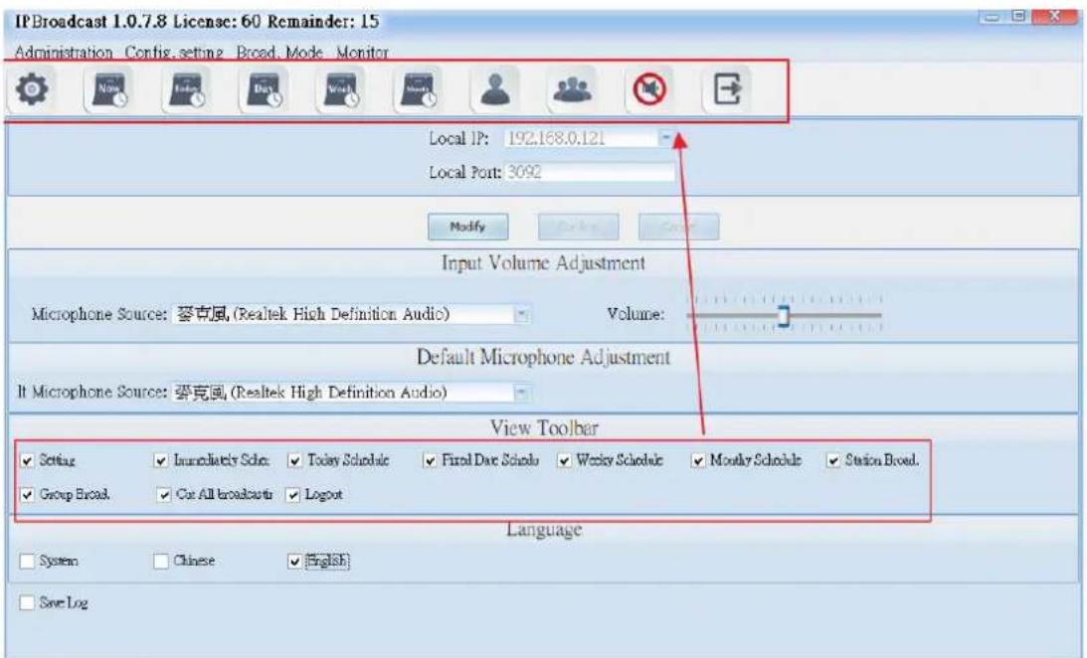Click the Local Port input field
The width and height of the screenshot is (1087, 658).
tap(590, 172)
